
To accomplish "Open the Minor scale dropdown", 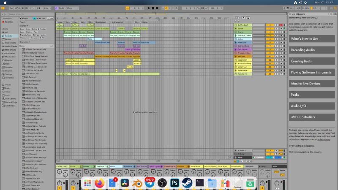I will coord(72,8).
